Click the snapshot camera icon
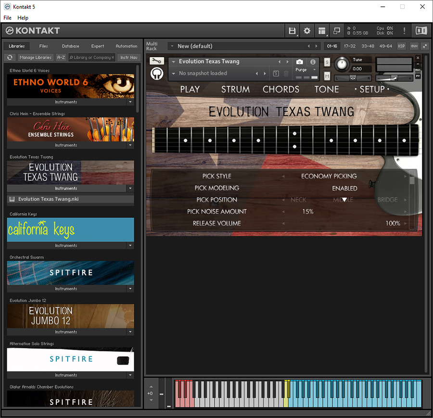The height and width of the screenshot is (418, 433). 299,62
